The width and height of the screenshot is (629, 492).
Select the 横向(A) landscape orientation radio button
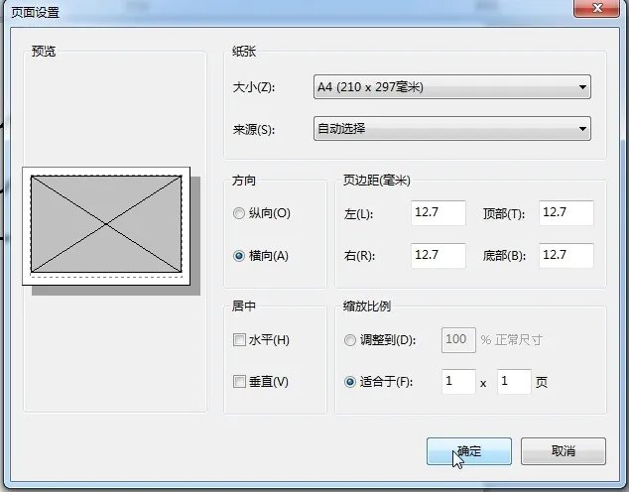point(239,256)
